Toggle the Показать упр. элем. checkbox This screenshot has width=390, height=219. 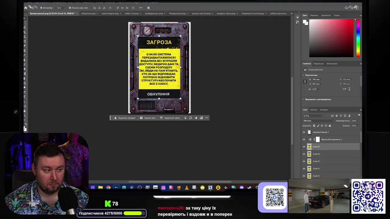click(70, 8)
